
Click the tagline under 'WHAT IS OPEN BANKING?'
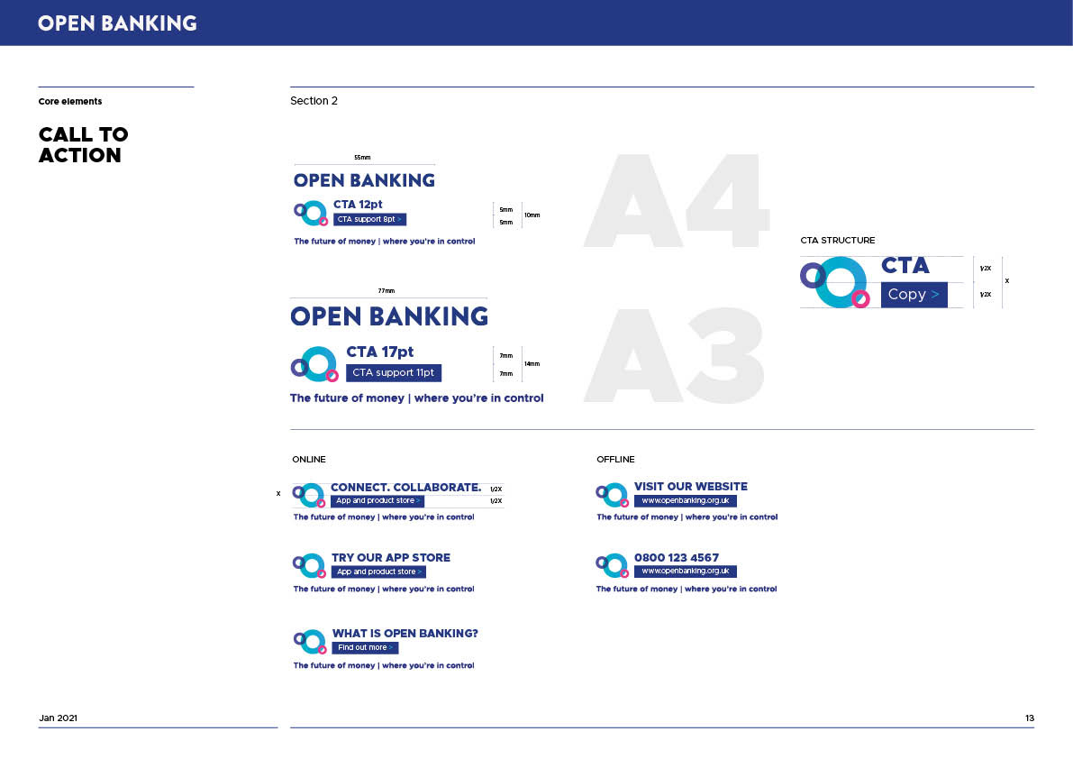pos(384,665)
